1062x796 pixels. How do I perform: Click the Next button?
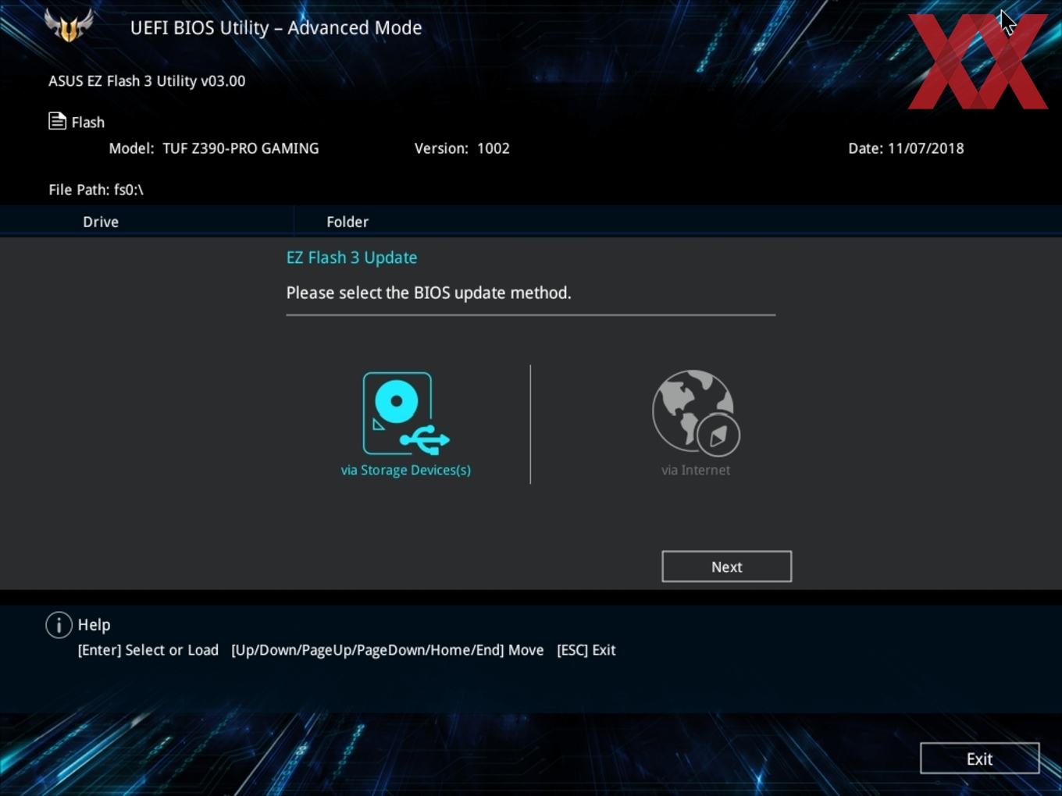(x=726, y=567)
